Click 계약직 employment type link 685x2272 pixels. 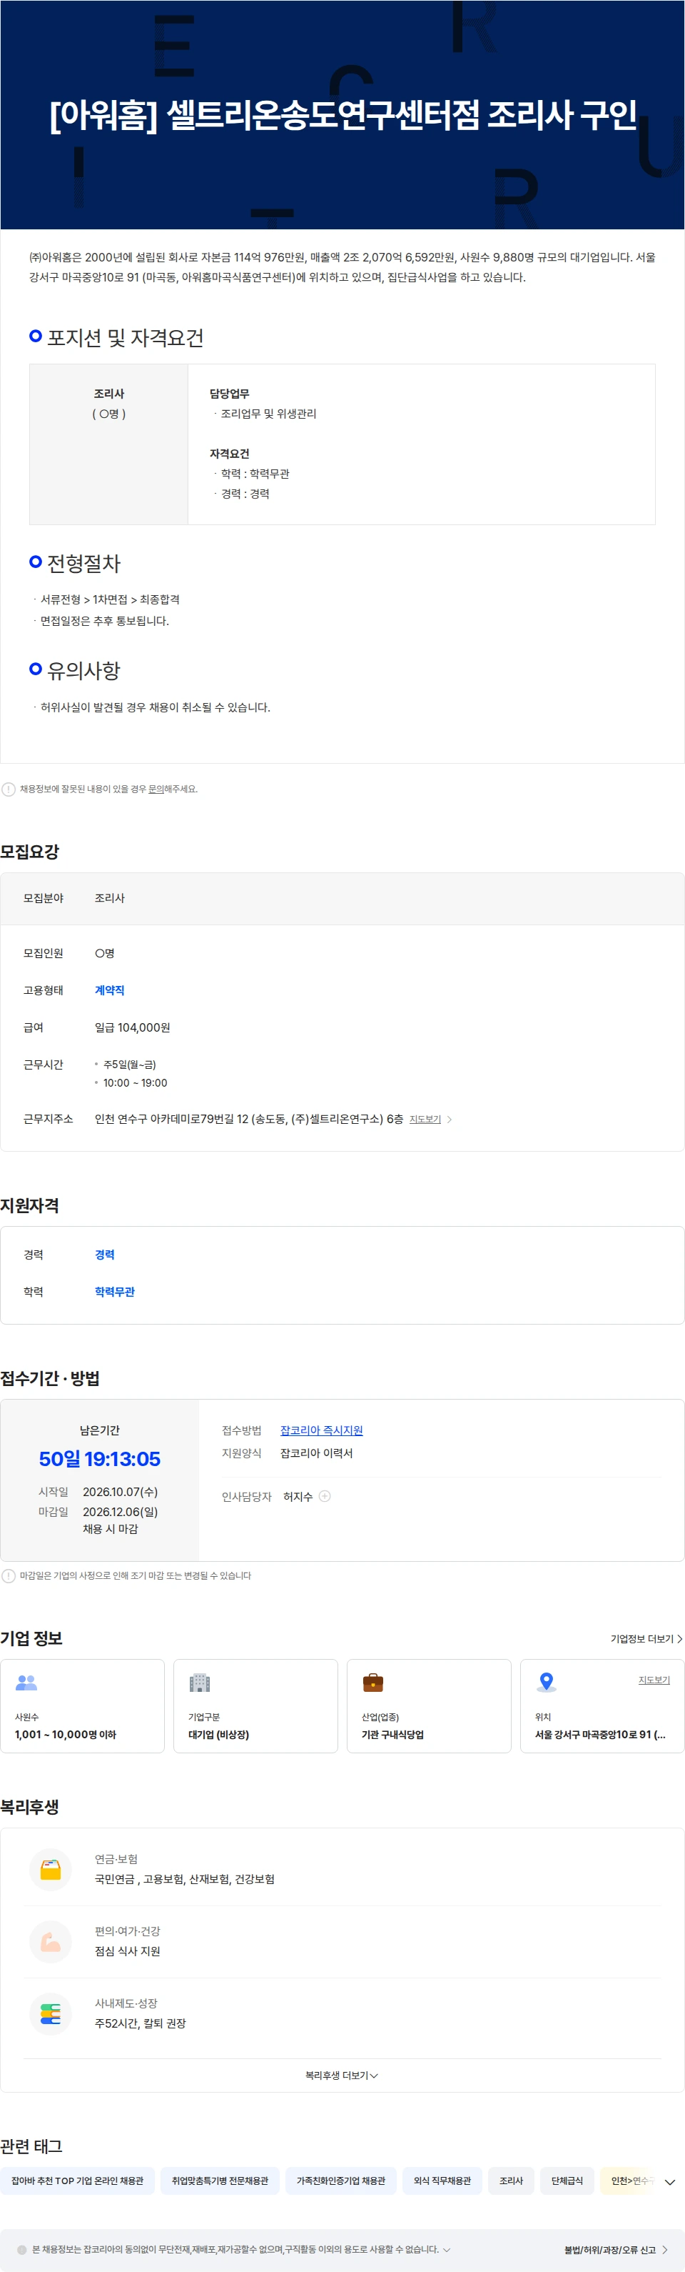tap(109, 990)
